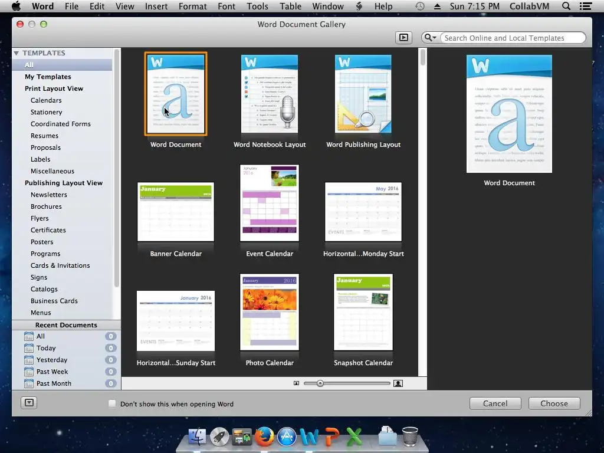Click the Search Online and Local Templates field

(x=513, y=38)
